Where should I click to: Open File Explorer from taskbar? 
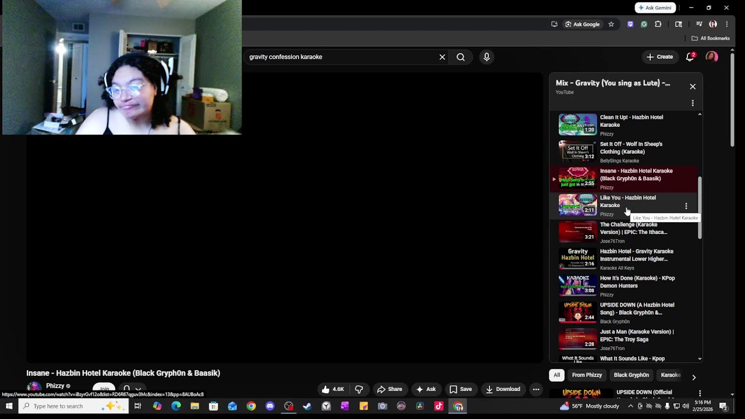[x=194, y=406]
